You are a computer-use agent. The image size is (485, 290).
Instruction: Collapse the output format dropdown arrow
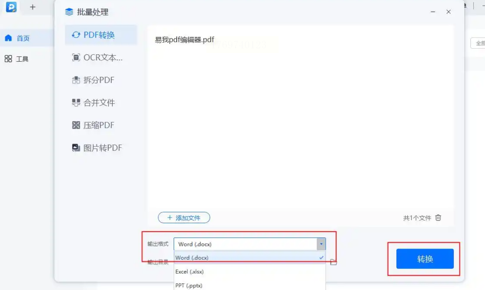(321, 244)
